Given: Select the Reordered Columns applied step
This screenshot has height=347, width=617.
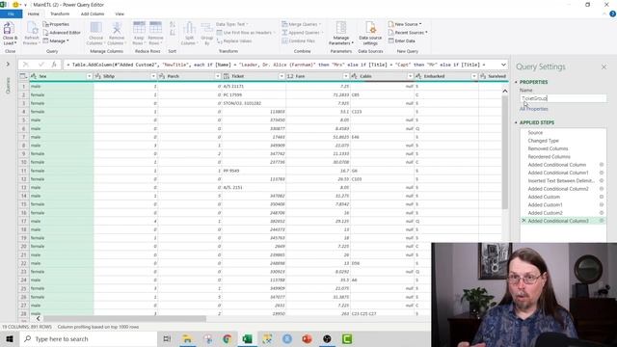Looking at the screenshot, I should pos(549,156).
